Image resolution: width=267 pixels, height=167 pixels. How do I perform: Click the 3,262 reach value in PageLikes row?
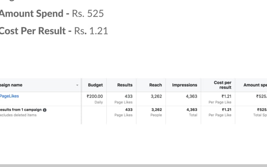156,96
